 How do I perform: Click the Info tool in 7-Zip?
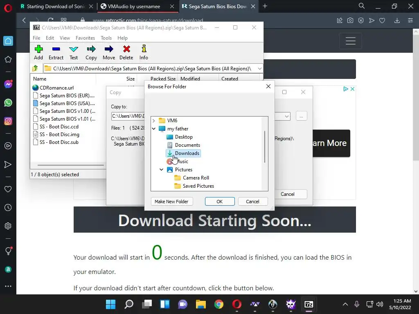click(144, 52)
